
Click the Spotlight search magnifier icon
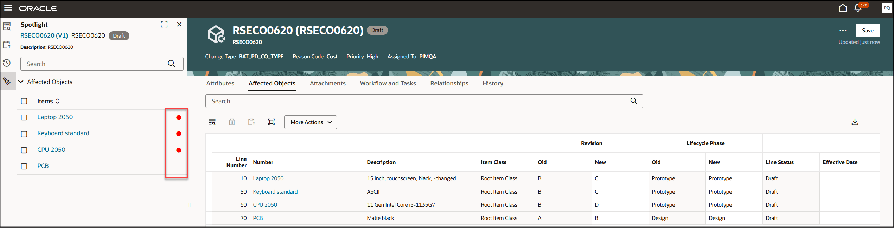tap(171, 64)
